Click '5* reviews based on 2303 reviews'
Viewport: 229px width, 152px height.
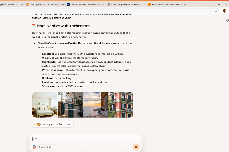(x=62, y=86)
